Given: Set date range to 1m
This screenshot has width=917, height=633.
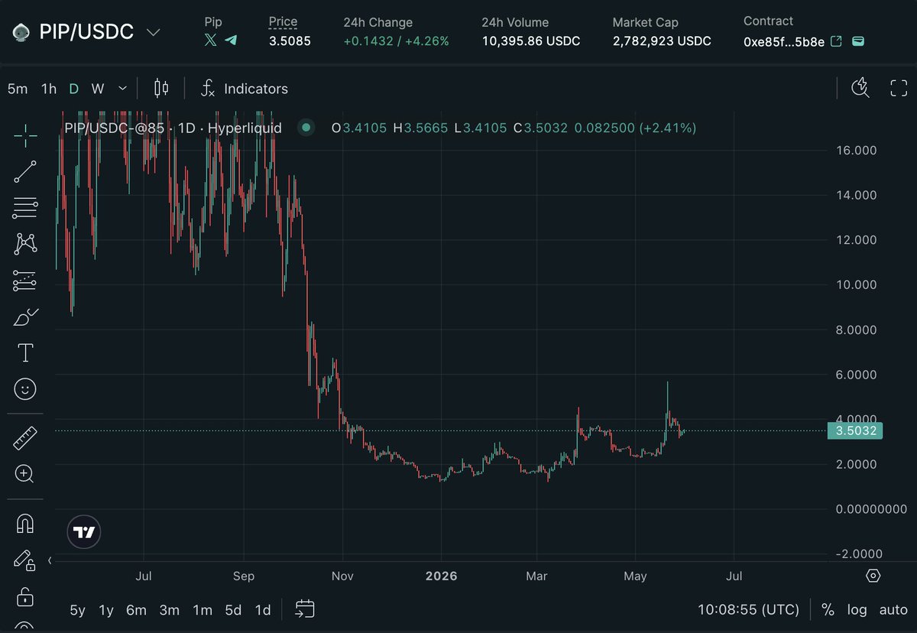Looking at the screenshot, I should tap(203, 610).
